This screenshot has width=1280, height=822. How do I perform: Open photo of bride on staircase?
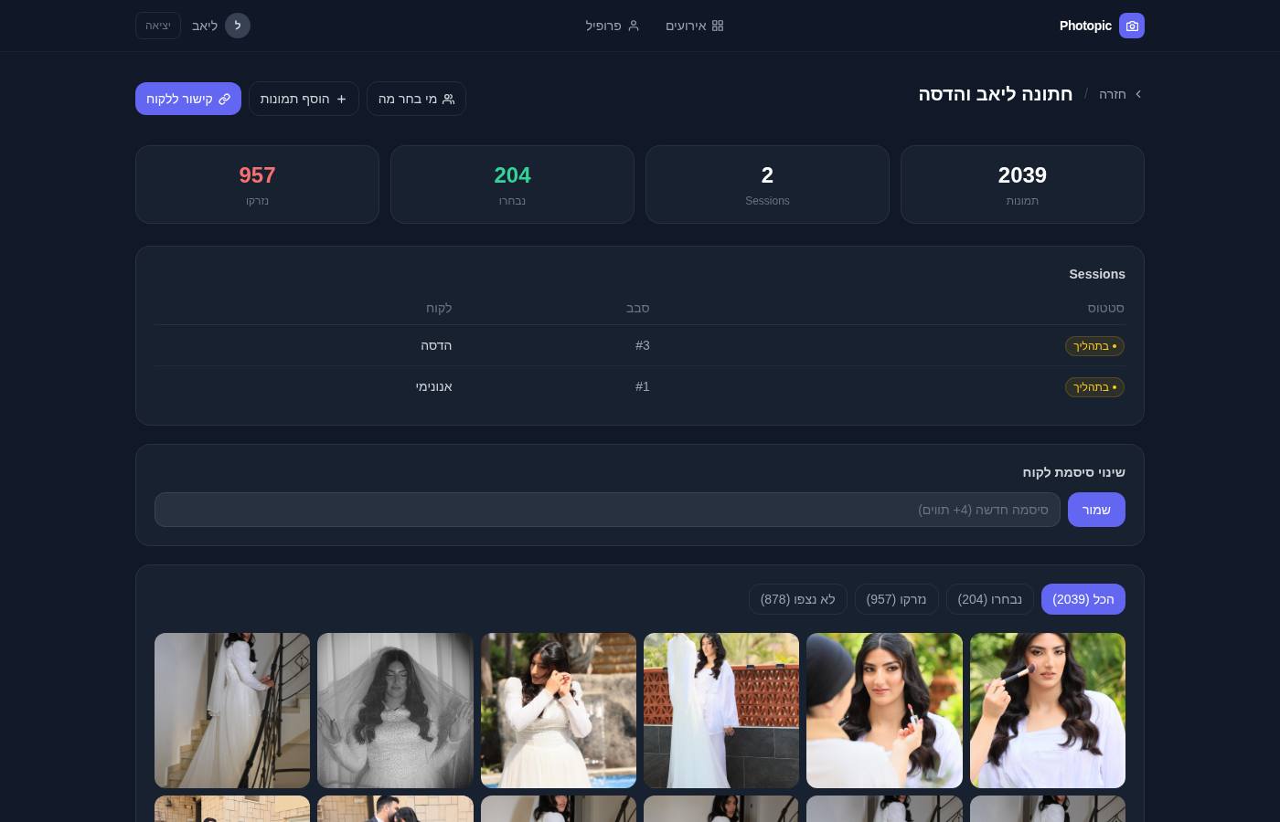pos(232,711)
